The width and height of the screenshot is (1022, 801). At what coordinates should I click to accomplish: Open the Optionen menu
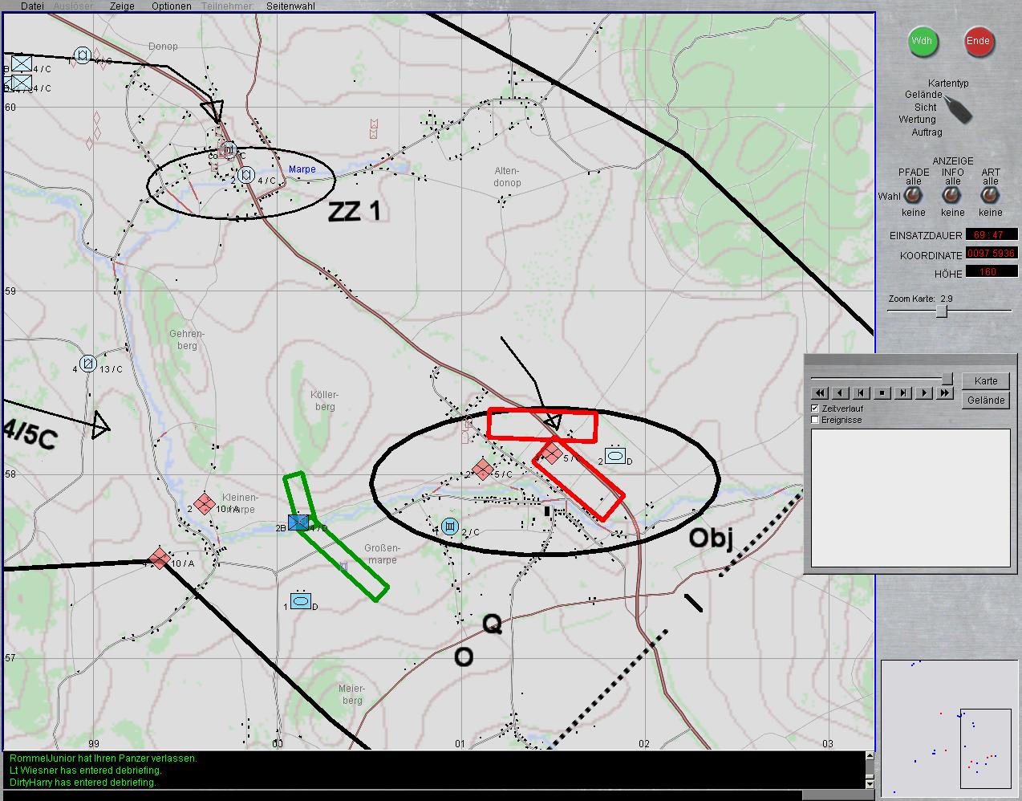(172, 6)
